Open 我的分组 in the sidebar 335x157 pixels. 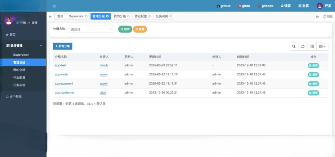click(x=19, y=70)
